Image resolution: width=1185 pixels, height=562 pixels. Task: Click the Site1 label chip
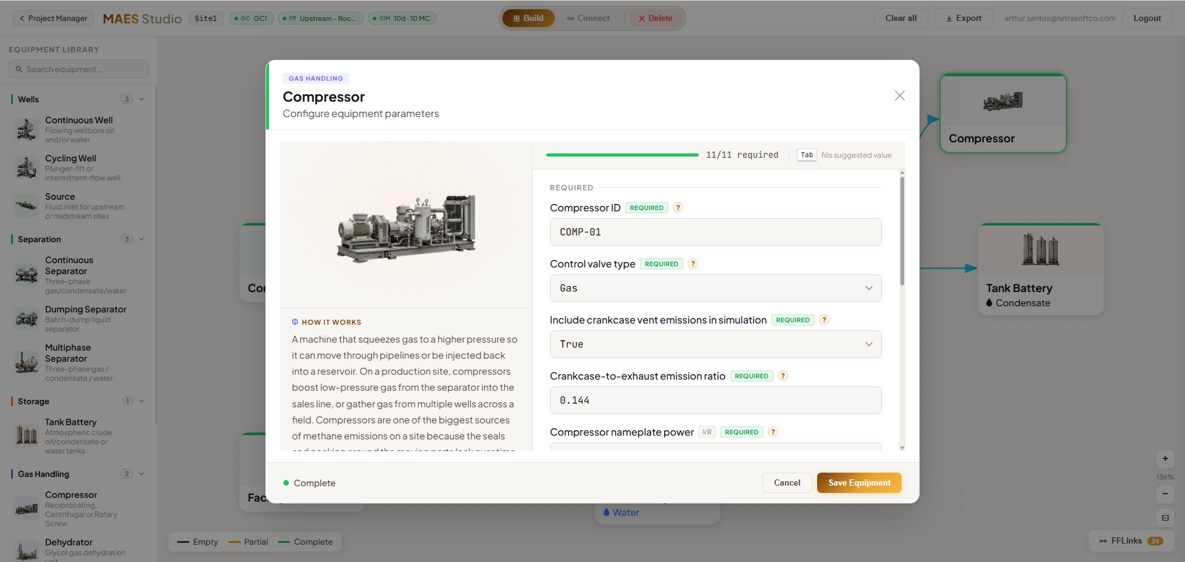tap(206, 18)
